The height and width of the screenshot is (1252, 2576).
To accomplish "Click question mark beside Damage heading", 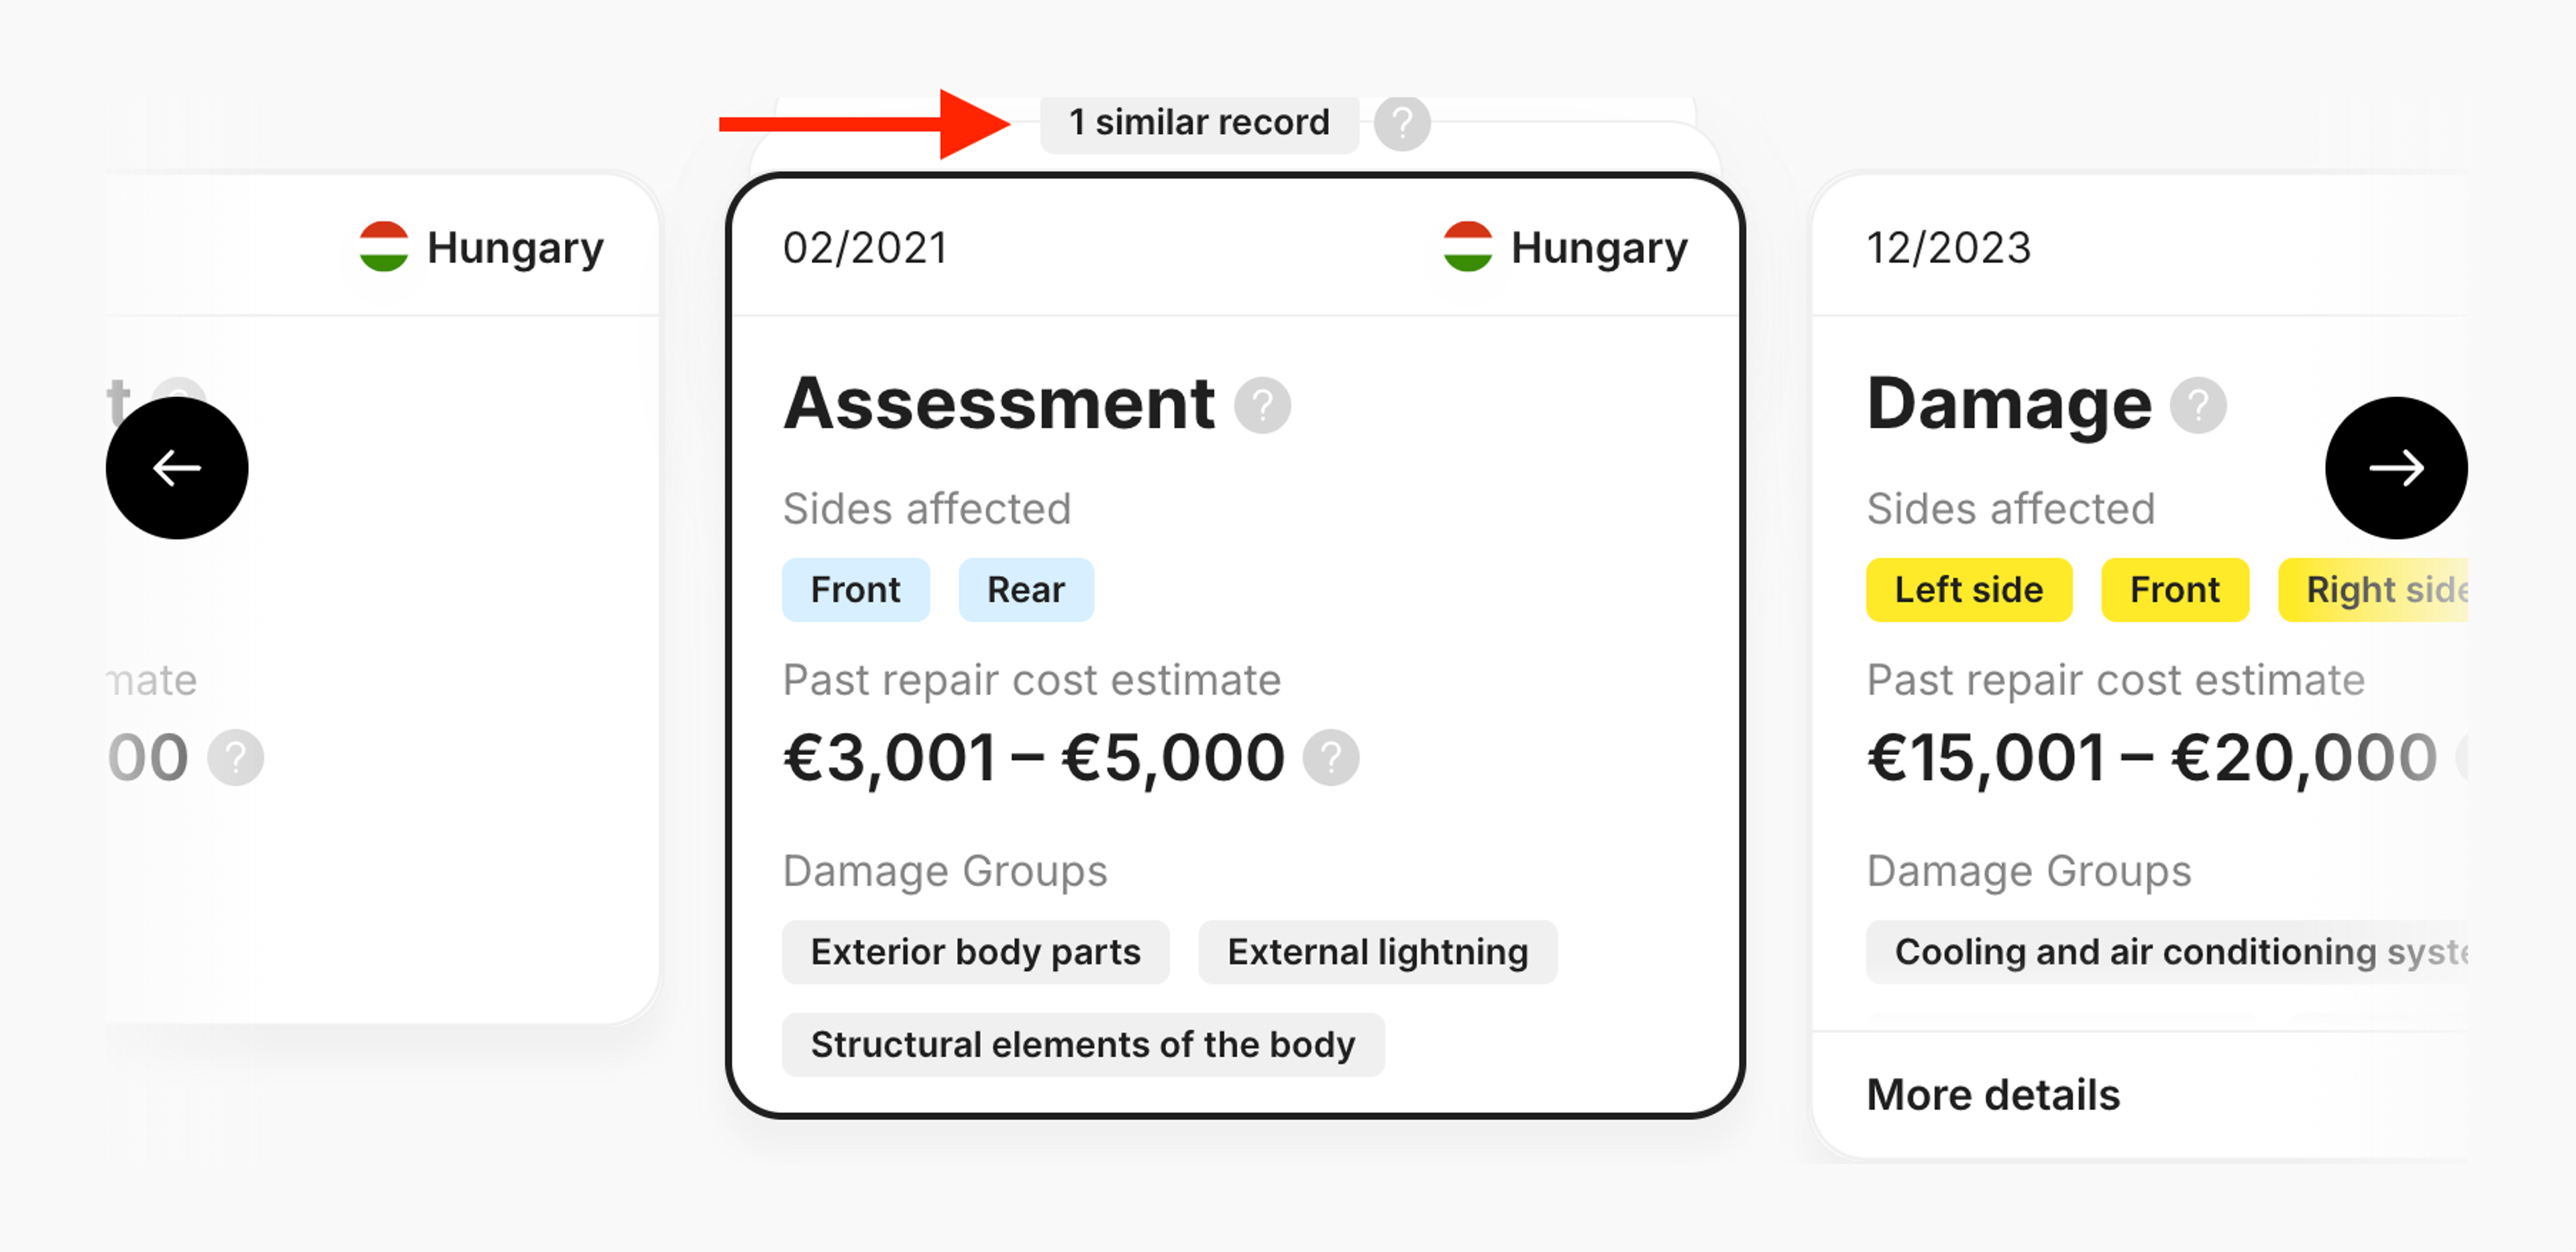I will click(2197, 405).
